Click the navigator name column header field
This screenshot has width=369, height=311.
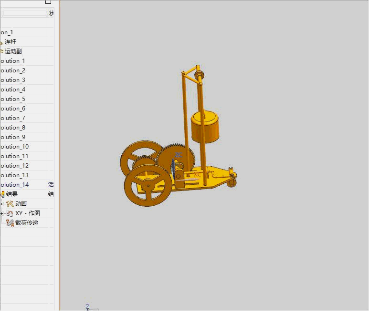[x=23, y=13]
